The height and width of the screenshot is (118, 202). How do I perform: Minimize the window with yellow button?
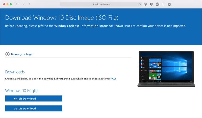(8, 4)
